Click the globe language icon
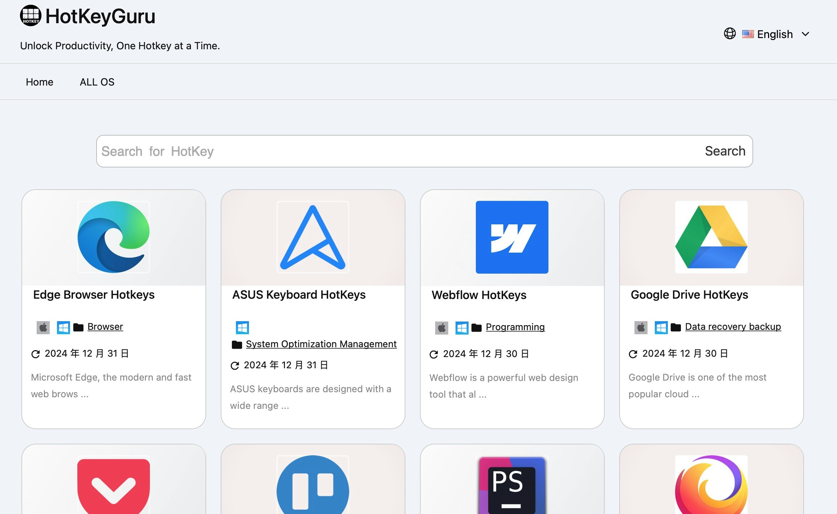This screenshot has height=514, width=837. [x=730, y=34]
